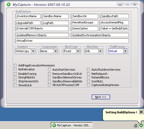Focus the ;LogPath field

tap(55, 23)
